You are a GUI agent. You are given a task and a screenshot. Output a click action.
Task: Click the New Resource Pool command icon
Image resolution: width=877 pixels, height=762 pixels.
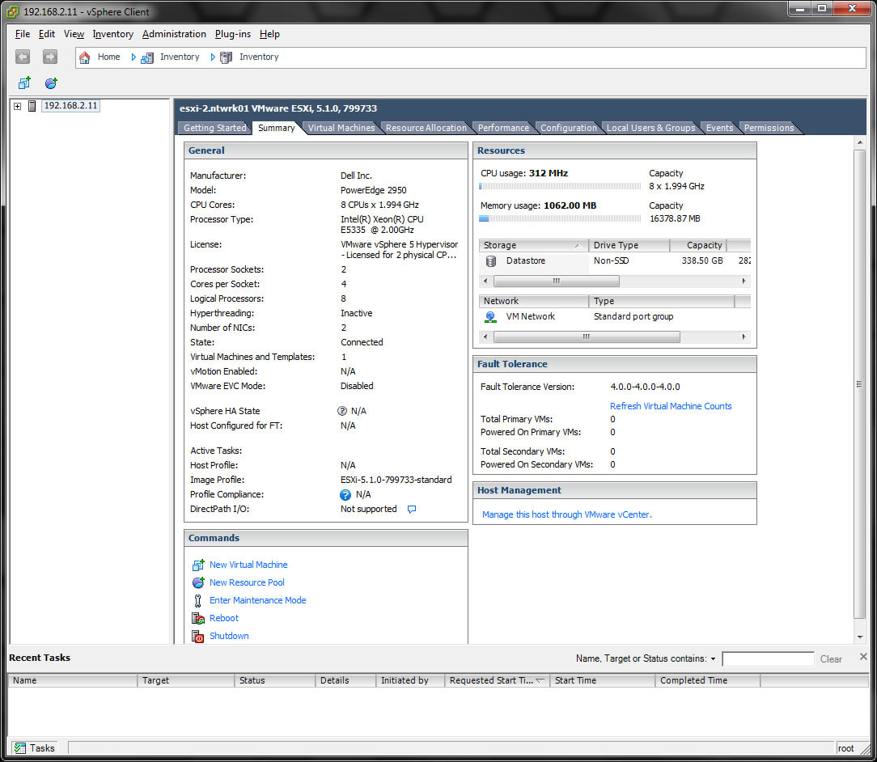pos(198,582)
